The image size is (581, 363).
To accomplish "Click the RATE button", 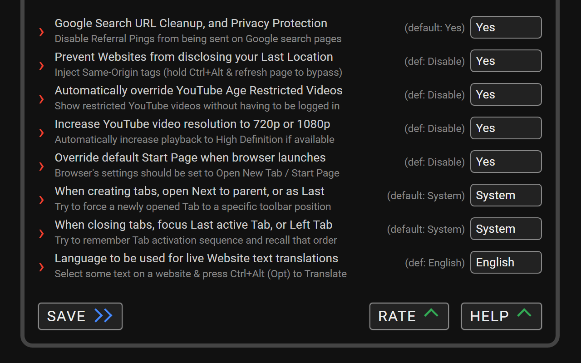I will click(409, 316).
